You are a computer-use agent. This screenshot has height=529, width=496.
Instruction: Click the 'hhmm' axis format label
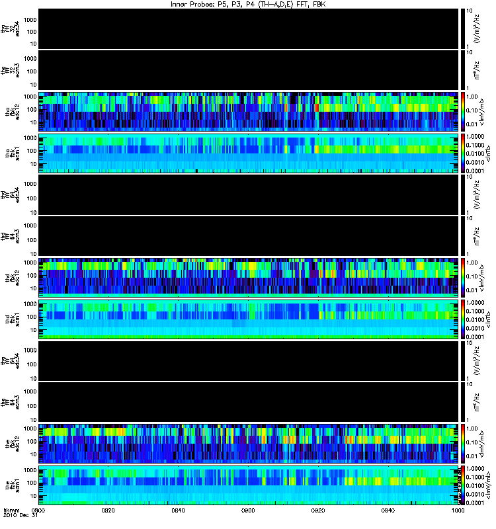click(x=11, y=510)
